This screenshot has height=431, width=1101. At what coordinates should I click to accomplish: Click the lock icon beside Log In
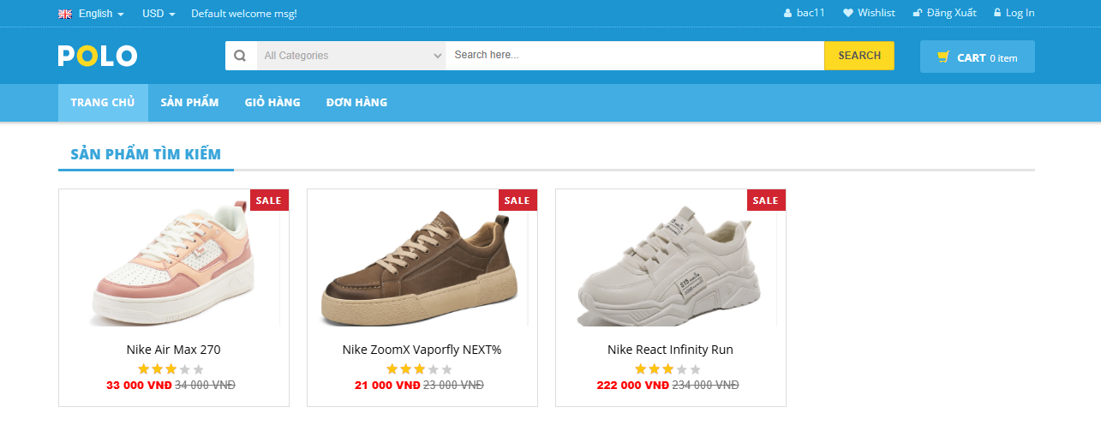tap(997, 13)
